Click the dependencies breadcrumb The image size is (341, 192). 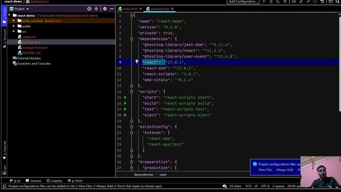143,174
